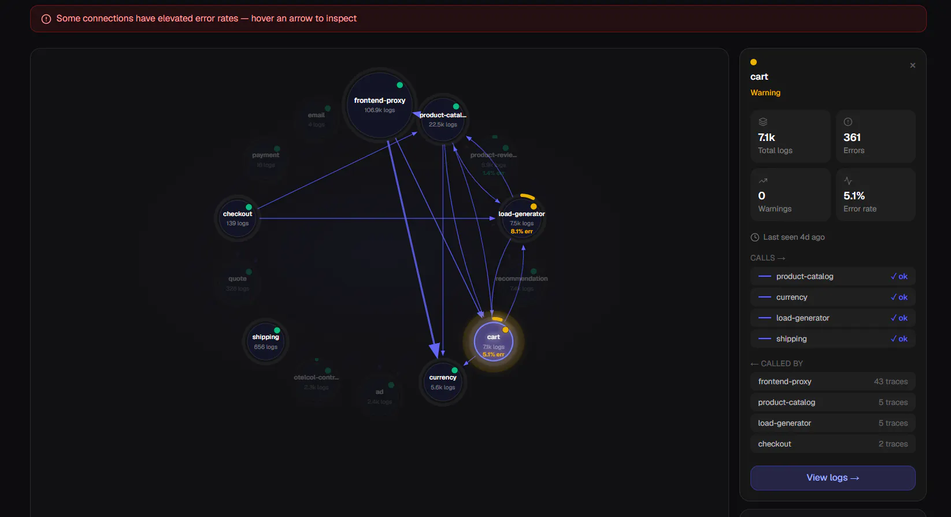Select the highlighted cart node

point(494,342)
